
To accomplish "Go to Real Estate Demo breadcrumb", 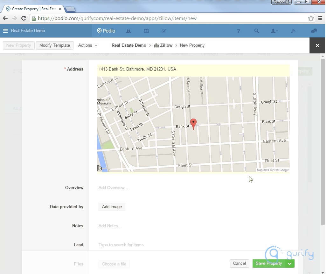I will tap(129, 45).
